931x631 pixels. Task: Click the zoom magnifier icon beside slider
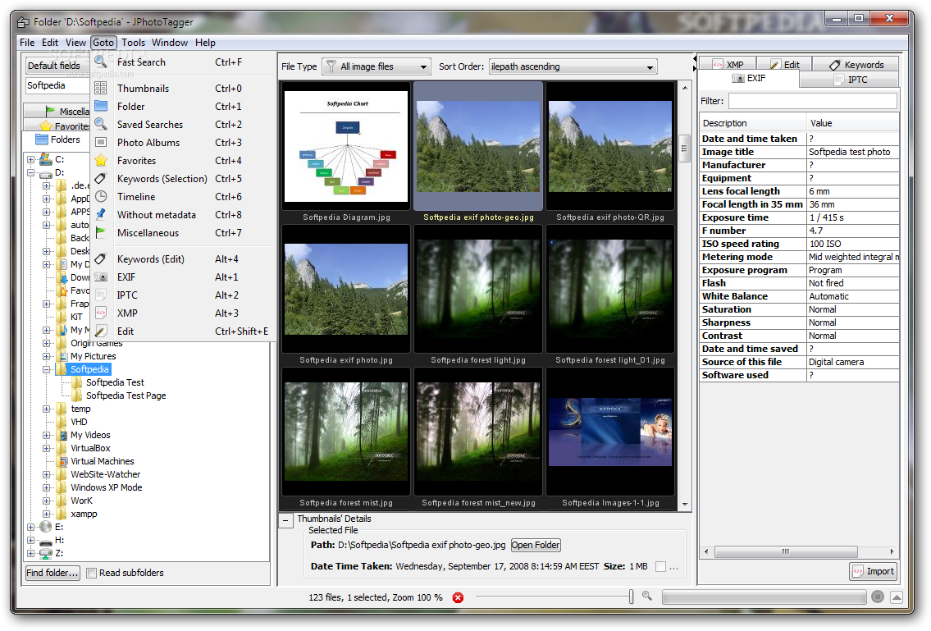[x=646, y=596]
